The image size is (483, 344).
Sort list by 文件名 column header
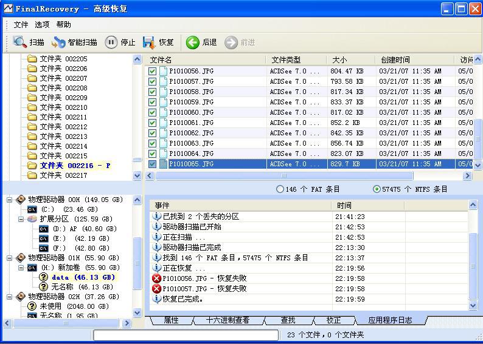click(x=161, y=59)
